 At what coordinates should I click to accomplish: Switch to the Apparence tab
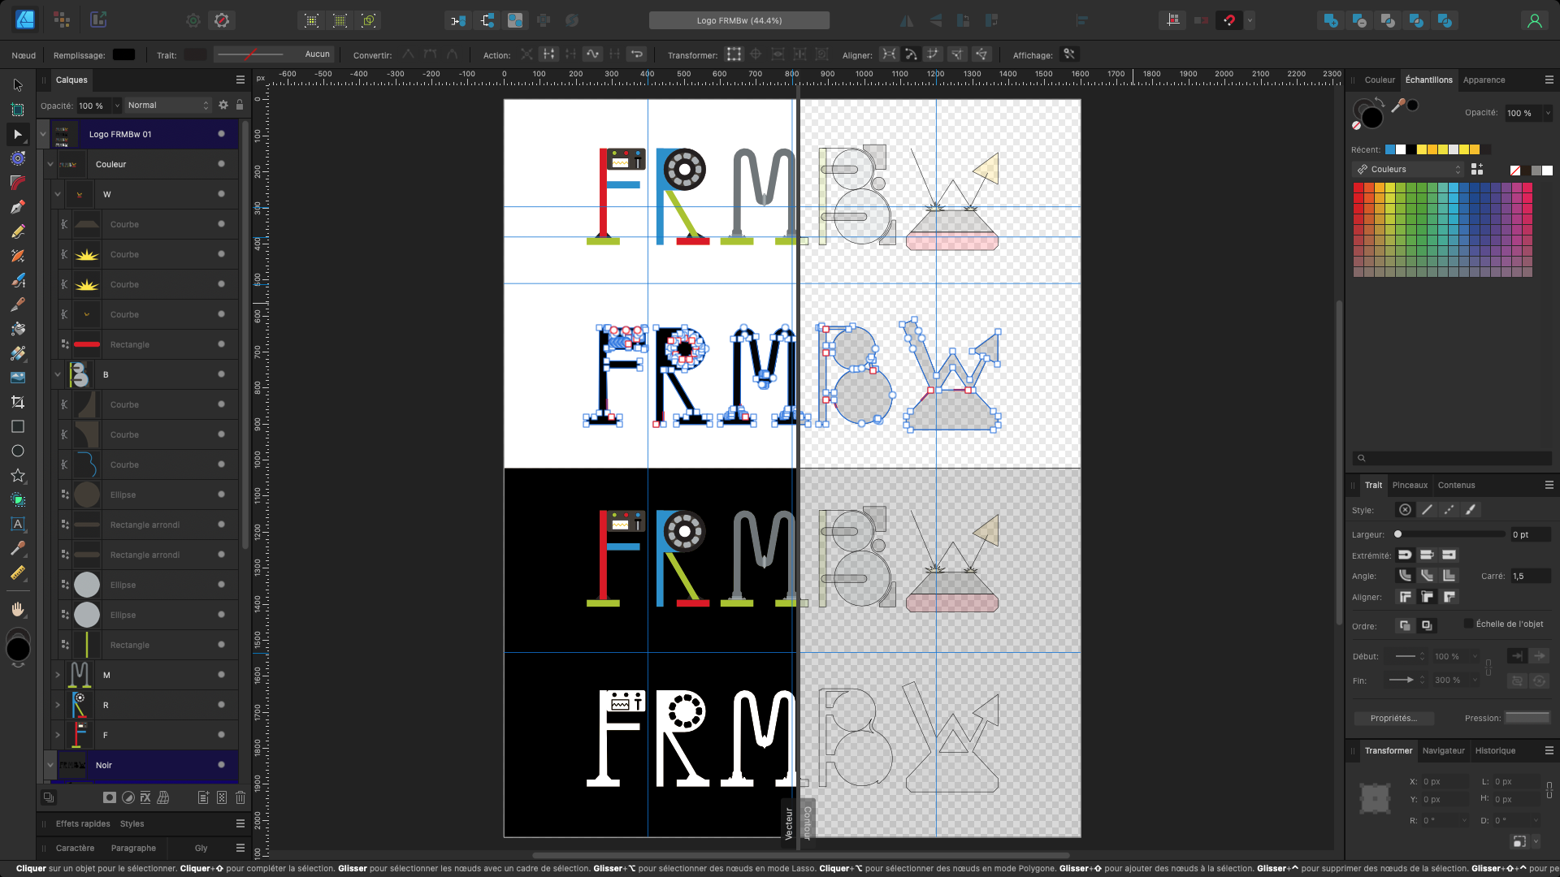coord(1484,80)
